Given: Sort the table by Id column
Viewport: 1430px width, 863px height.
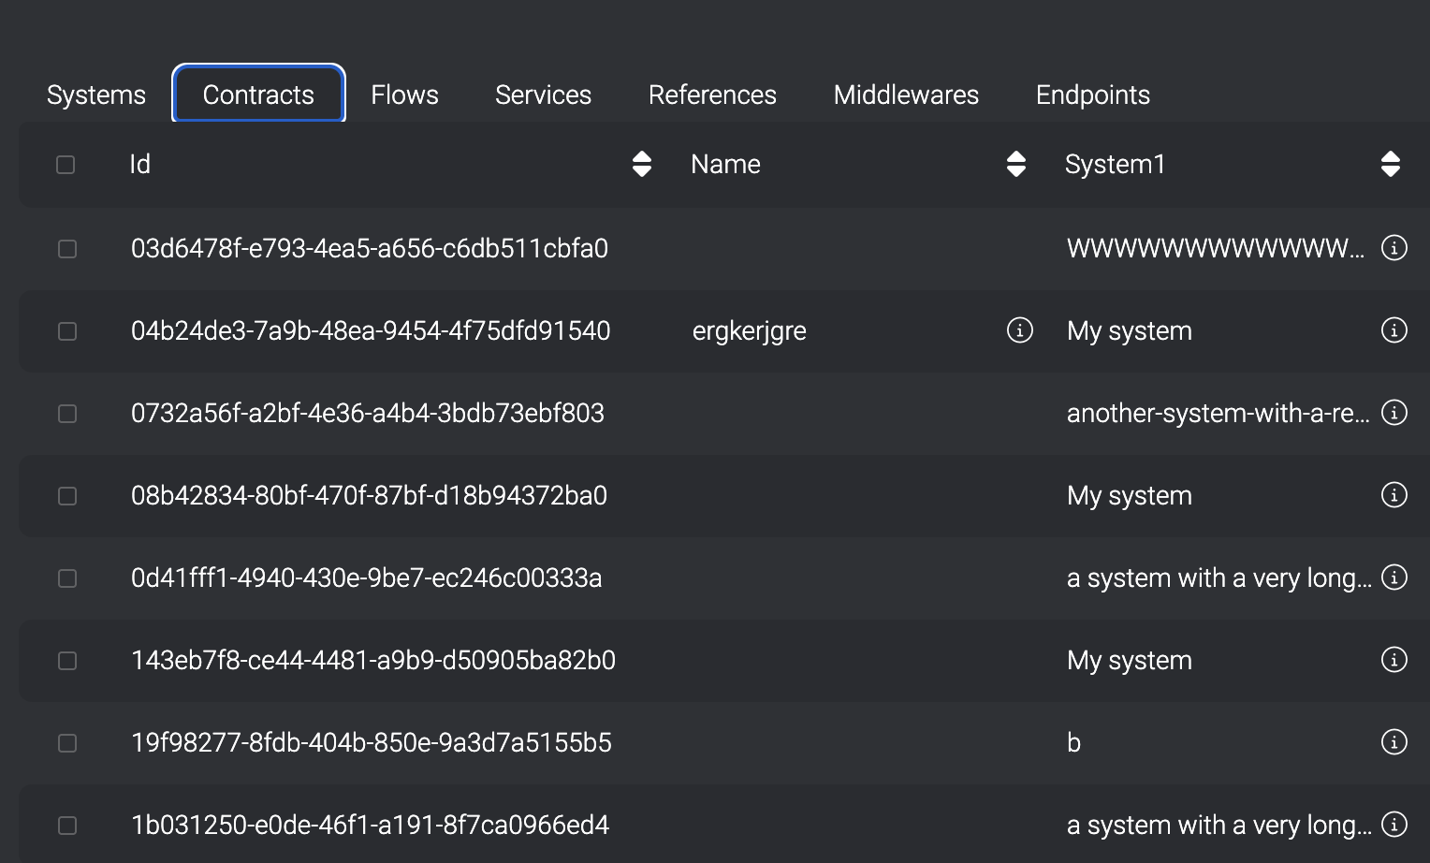Looking at the screenshot, I should coord(642,164).
